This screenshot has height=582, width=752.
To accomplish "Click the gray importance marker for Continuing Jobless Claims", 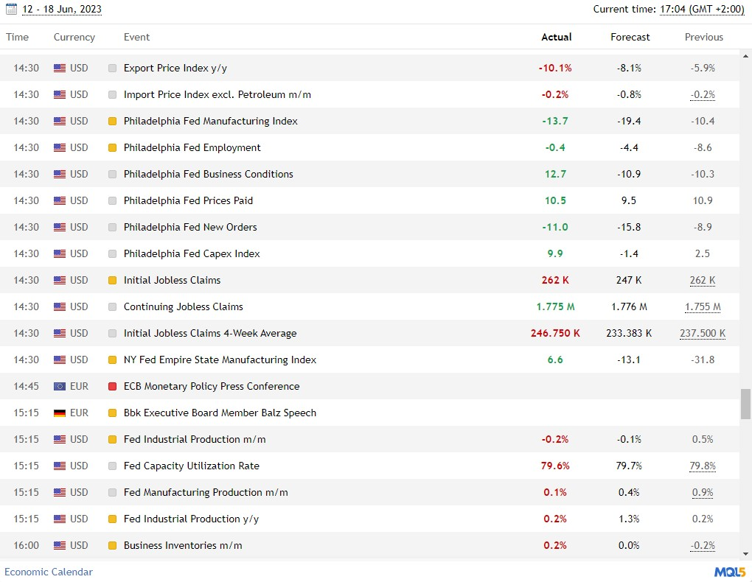I will coord(113,306).
